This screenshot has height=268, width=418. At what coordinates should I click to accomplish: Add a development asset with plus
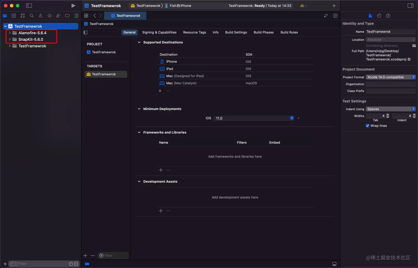[161, 211]
